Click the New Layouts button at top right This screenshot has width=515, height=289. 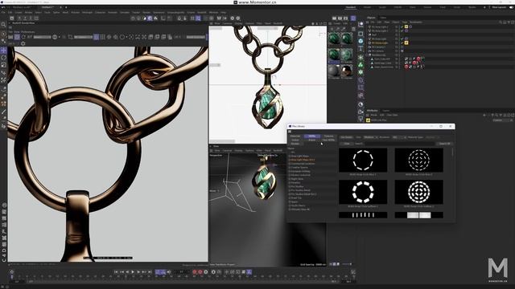point(499,7)
